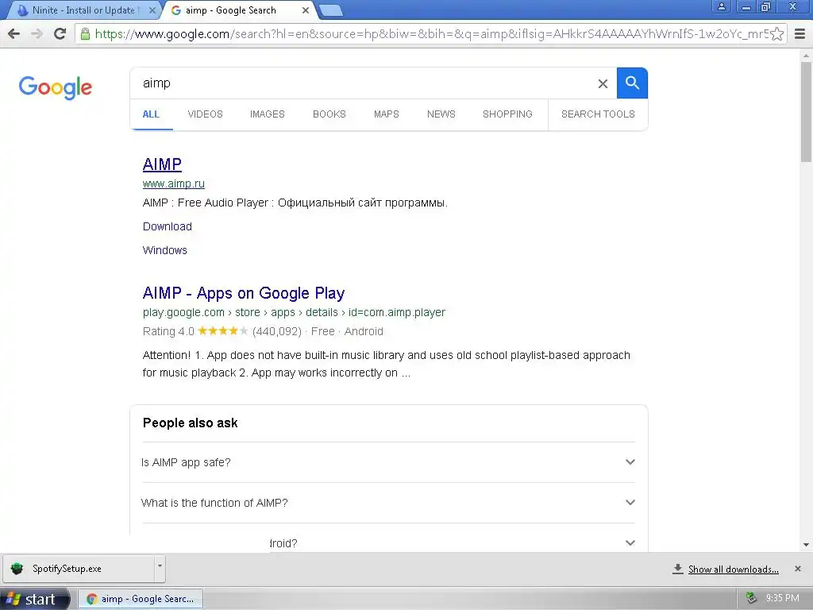Select the VIDEOS search tab
This screenshot has width=813, height=610.
pyautogui.click(x=206, y=114)
